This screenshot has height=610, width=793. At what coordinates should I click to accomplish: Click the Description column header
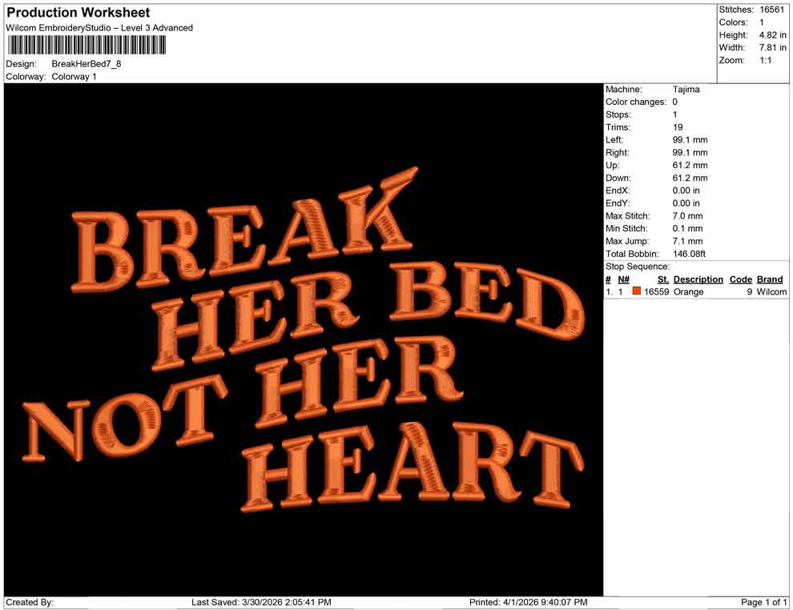pyautogui.click(x=698, y=279)
